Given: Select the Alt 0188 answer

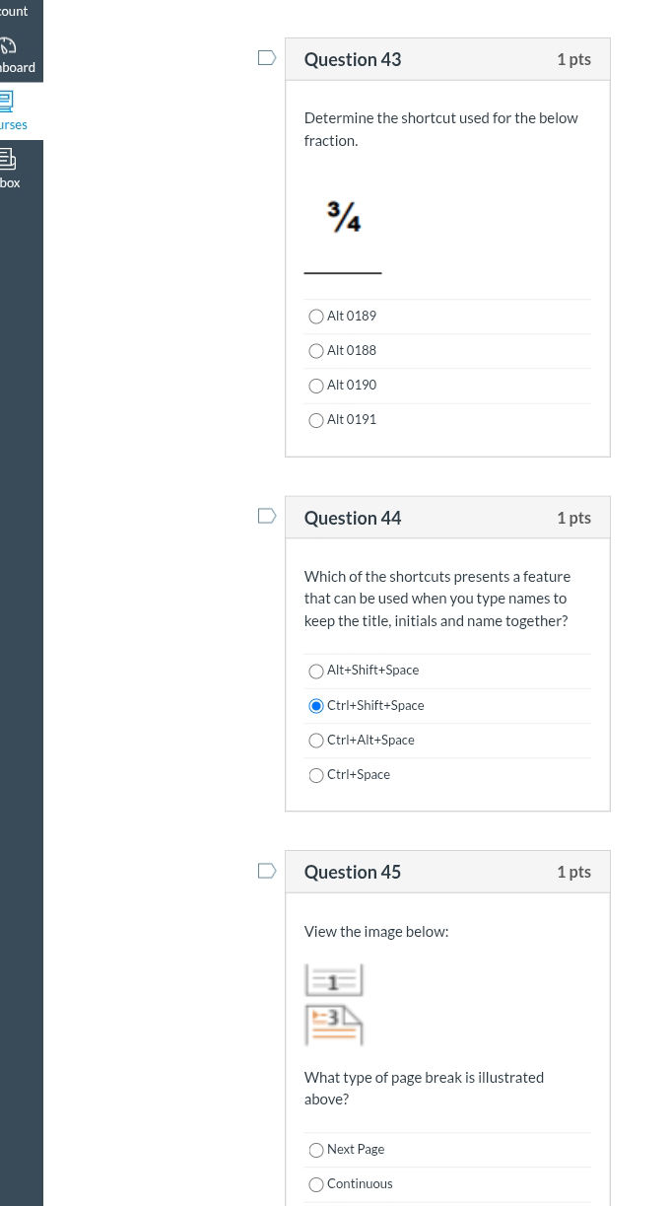Looking at the screenshot, I should (315, 350).
